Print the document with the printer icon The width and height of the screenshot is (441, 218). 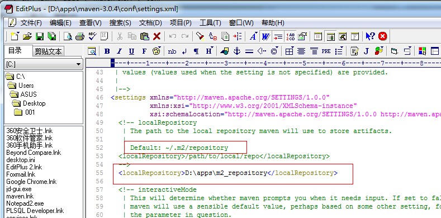pos(80,36)
